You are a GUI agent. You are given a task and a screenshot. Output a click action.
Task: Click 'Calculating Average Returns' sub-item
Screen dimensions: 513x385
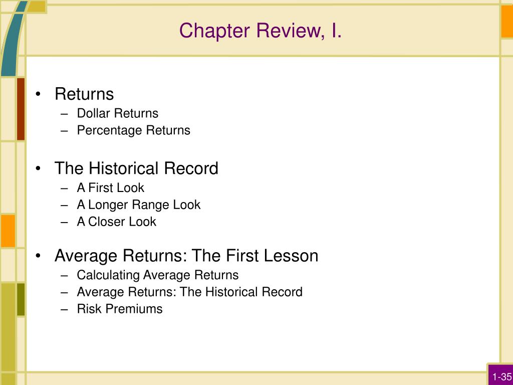[x=158, y=275]
